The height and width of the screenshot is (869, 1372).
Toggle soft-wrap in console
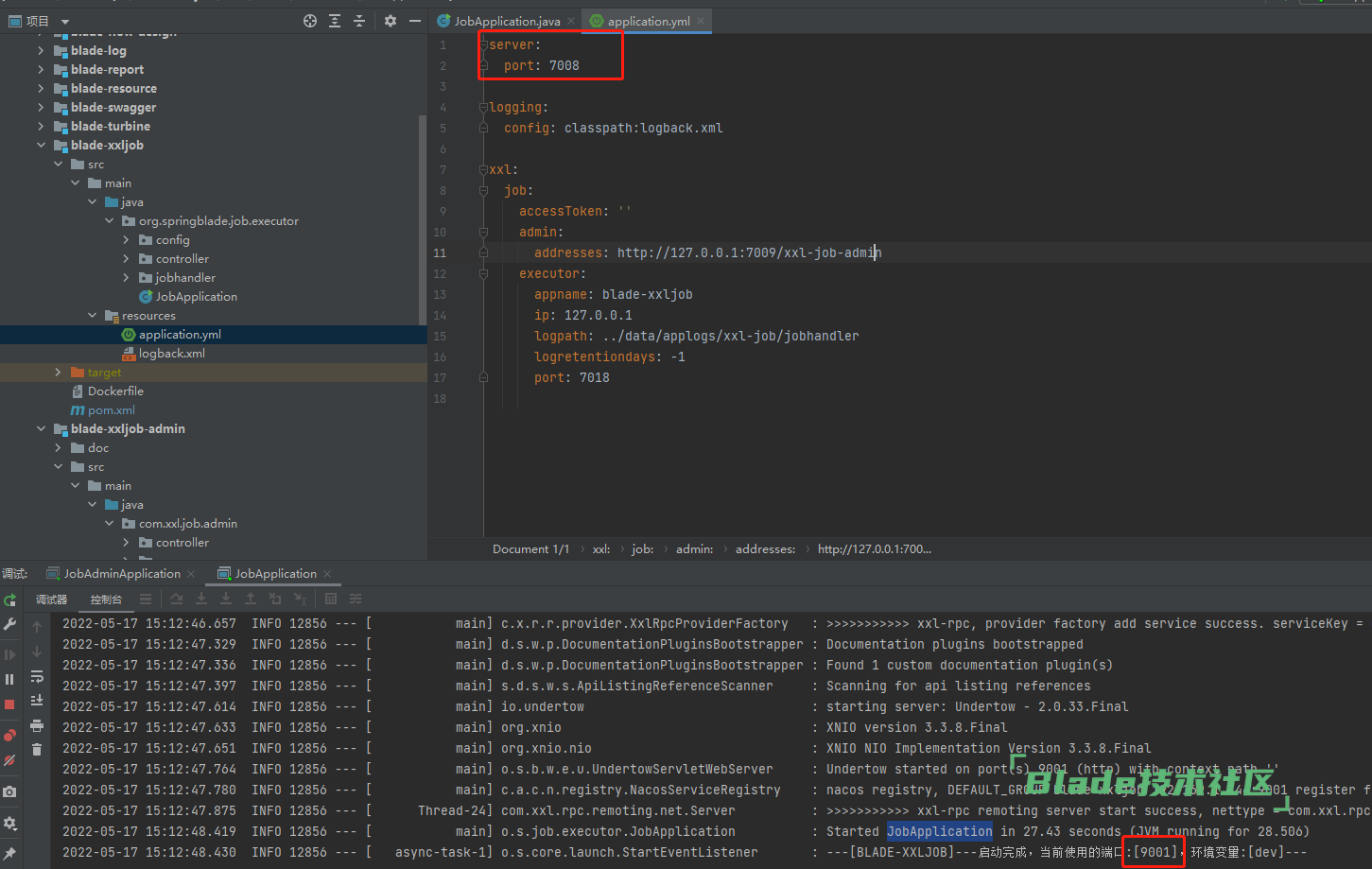click(37, 676)
